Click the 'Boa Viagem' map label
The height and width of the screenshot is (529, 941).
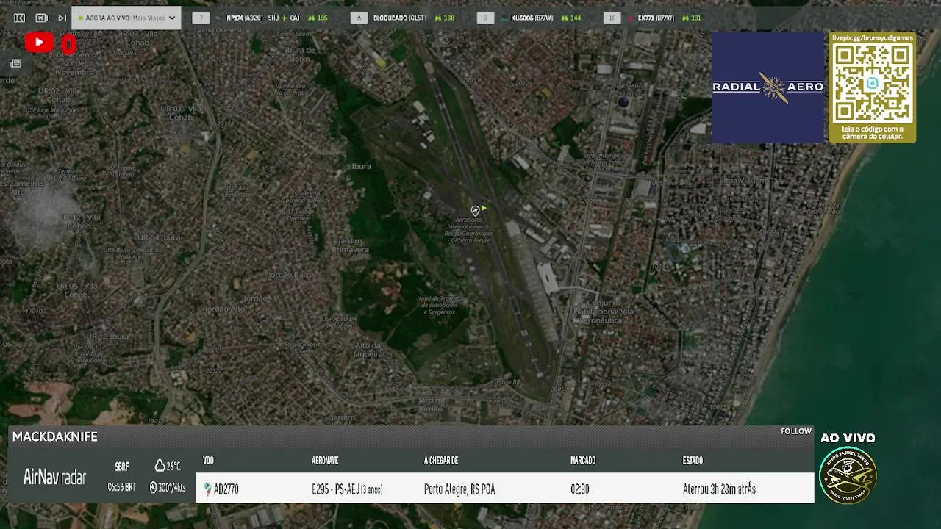pos(744,180)
